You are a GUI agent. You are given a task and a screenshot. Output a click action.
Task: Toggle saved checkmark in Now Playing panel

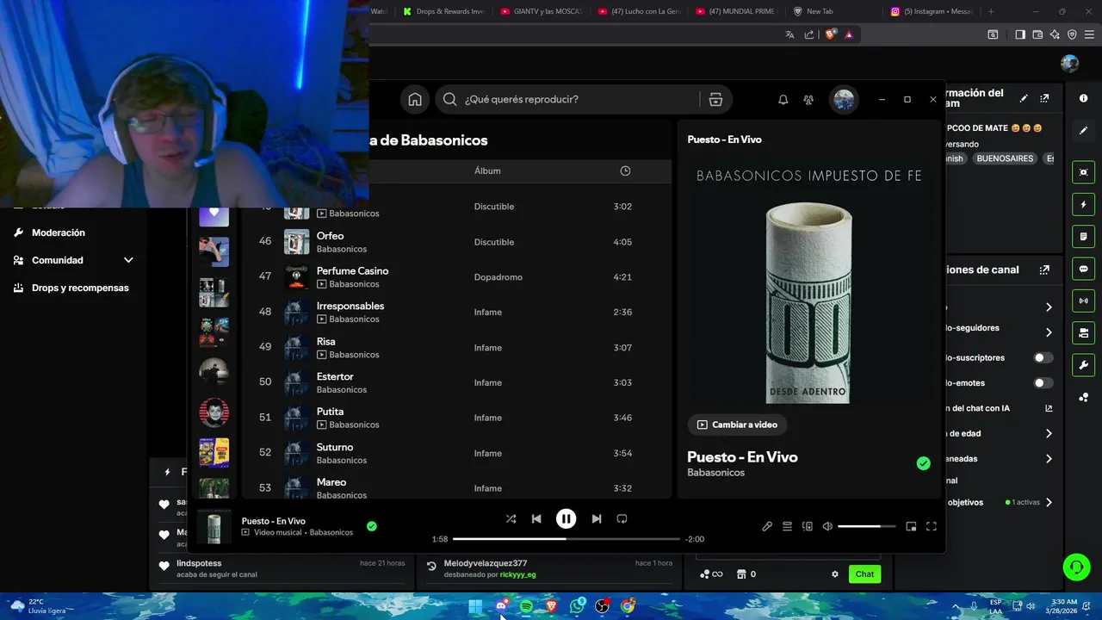[x=924, y=464]
